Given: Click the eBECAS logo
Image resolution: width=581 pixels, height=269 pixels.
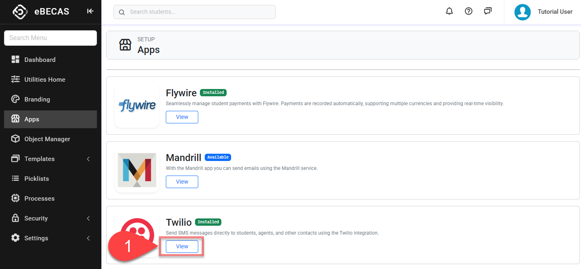Looking at the screenshot, I should 20,12.
